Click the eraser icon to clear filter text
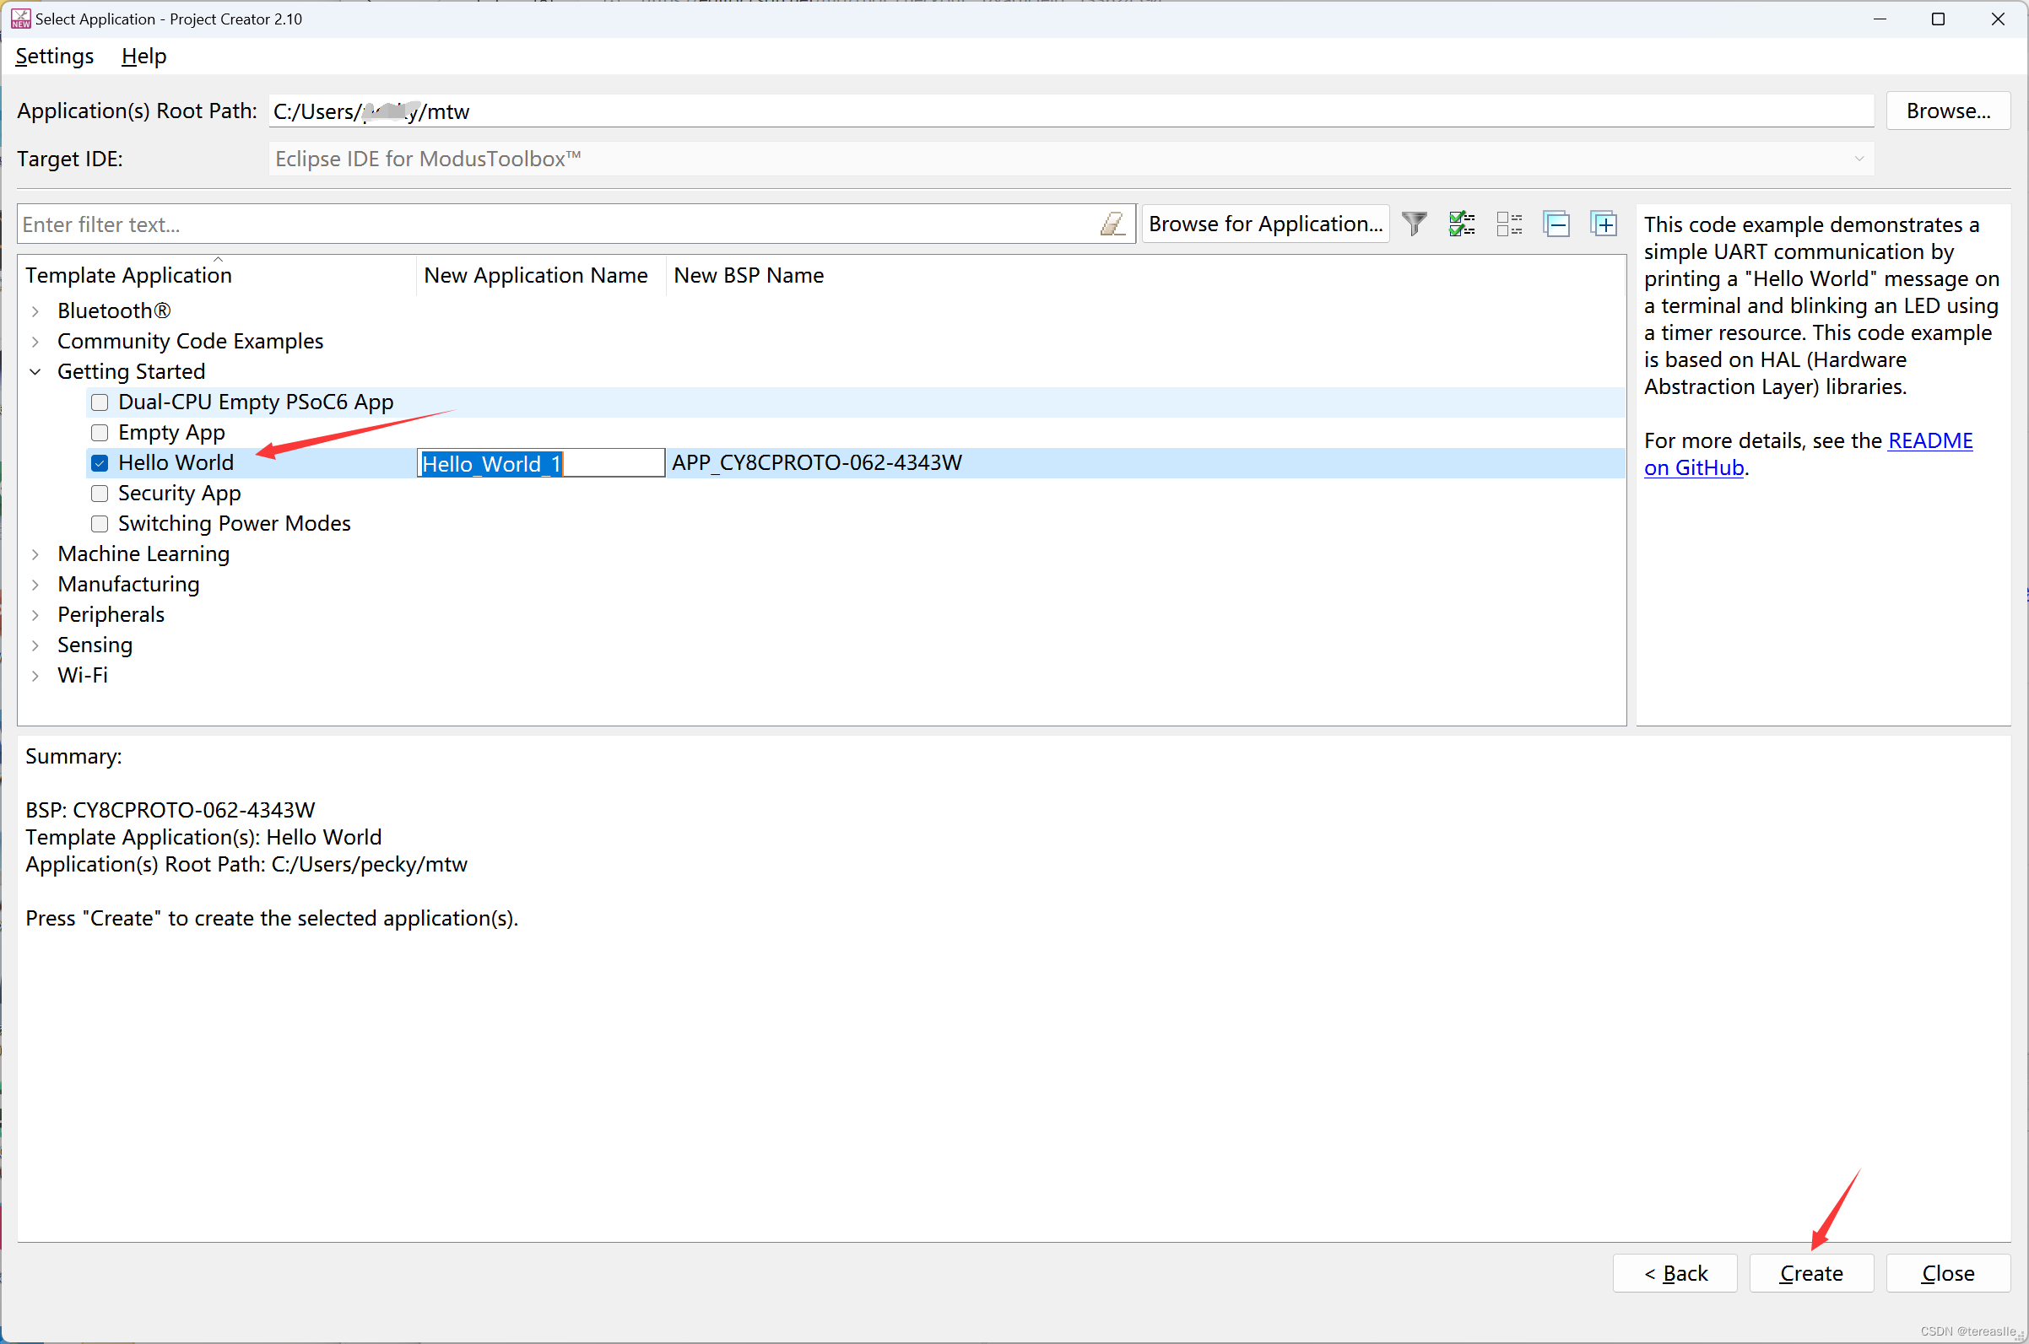 [1112, 224]
